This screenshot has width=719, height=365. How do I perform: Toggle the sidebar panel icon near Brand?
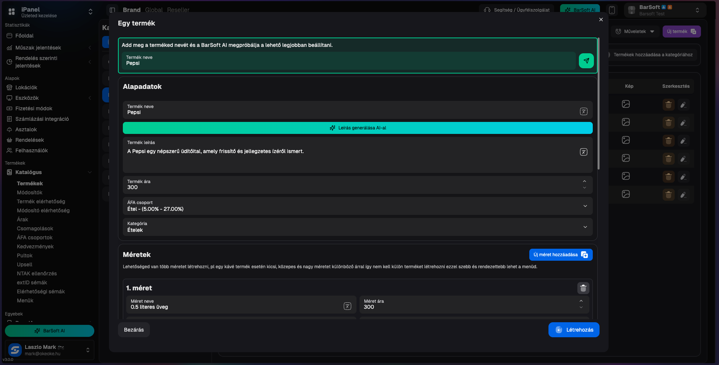(112, 10)
